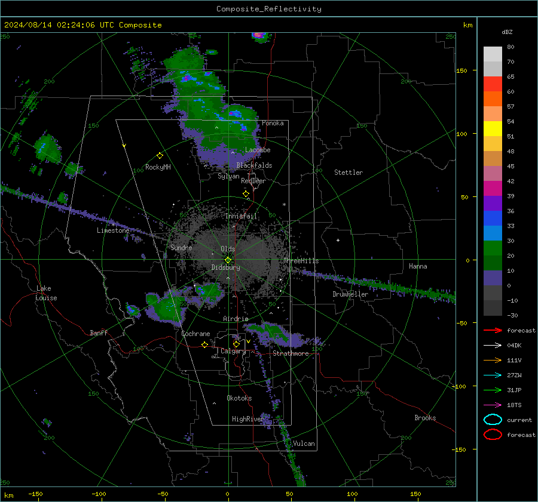The image size is (538, 502).
Task: Click the yellow diamond marker below Cochrane
Action: (x=204, y=344)
